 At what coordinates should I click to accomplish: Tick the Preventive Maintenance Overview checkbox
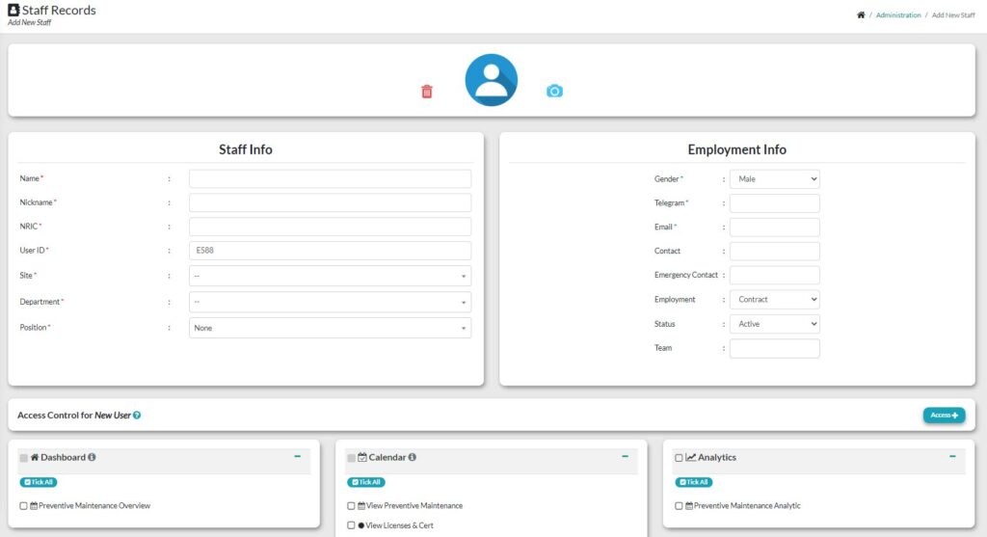coord(24,506)
